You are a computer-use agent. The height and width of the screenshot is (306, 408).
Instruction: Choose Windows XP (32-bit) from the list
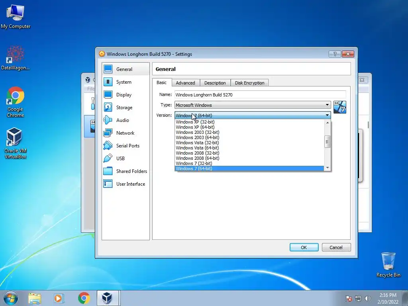pos(249,122)
